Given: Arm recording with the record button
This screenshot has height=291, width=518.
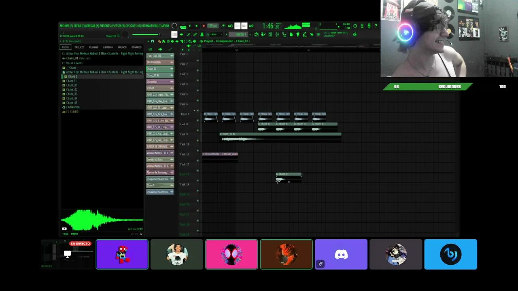Looking at the screenshot, I should (x=204, y=26).
